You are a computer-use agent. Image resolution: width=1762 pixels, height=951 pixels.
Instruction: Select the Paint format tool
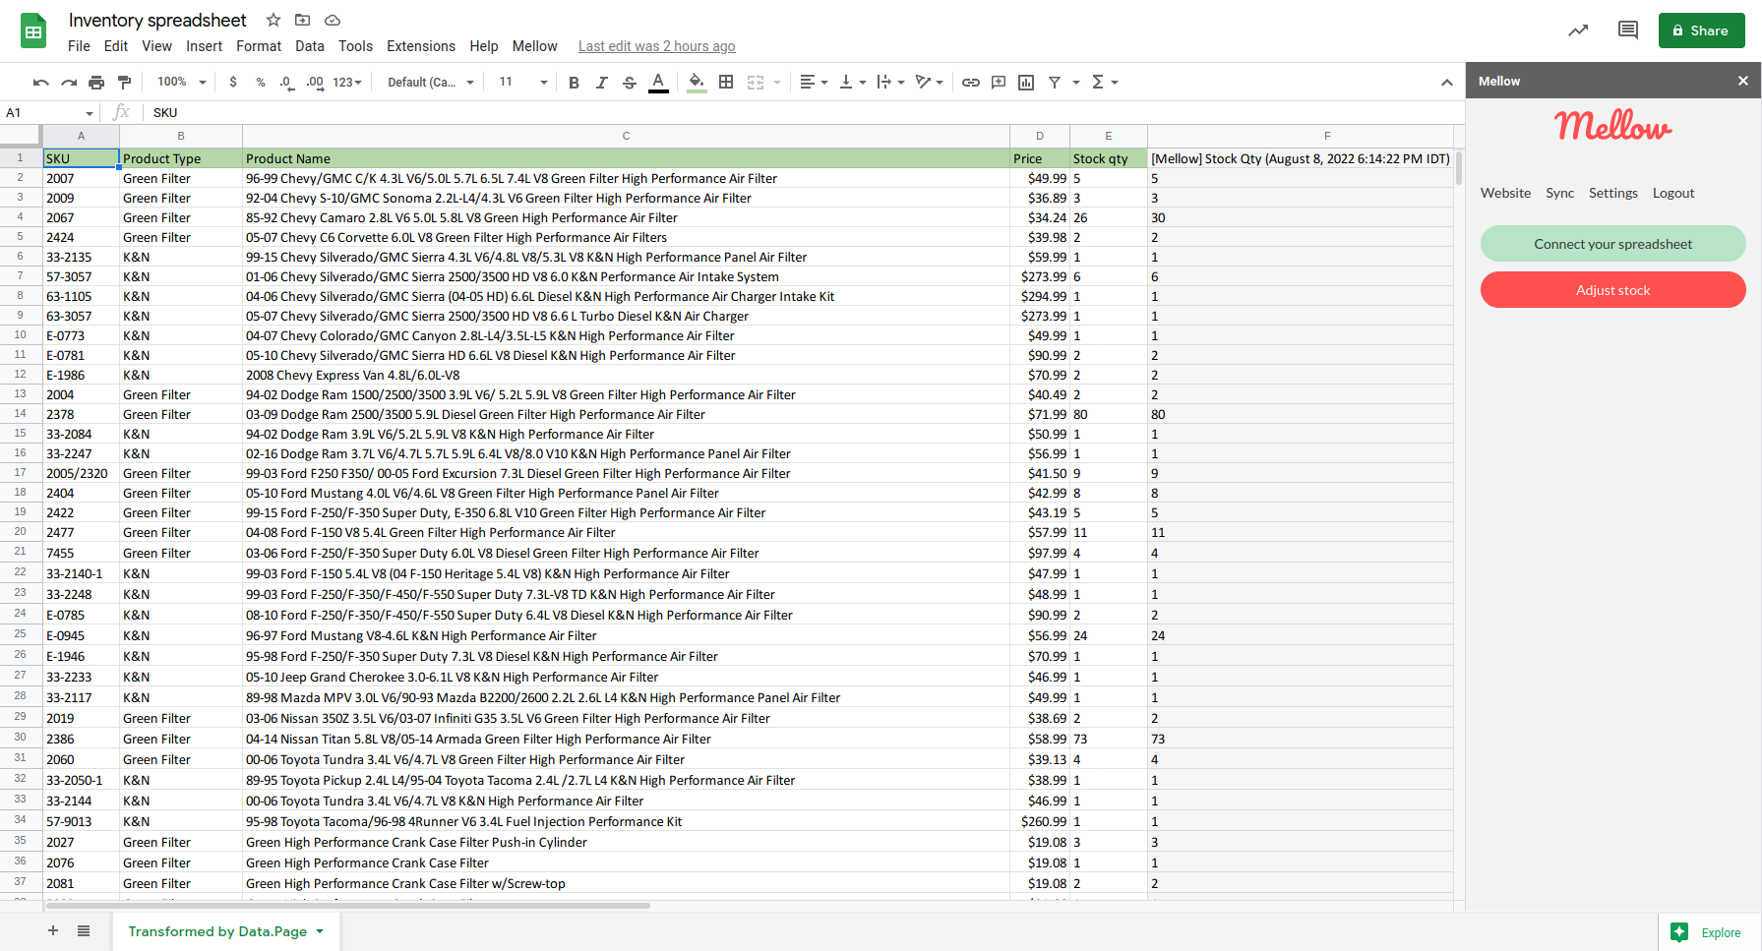click(x=124, y=83)
